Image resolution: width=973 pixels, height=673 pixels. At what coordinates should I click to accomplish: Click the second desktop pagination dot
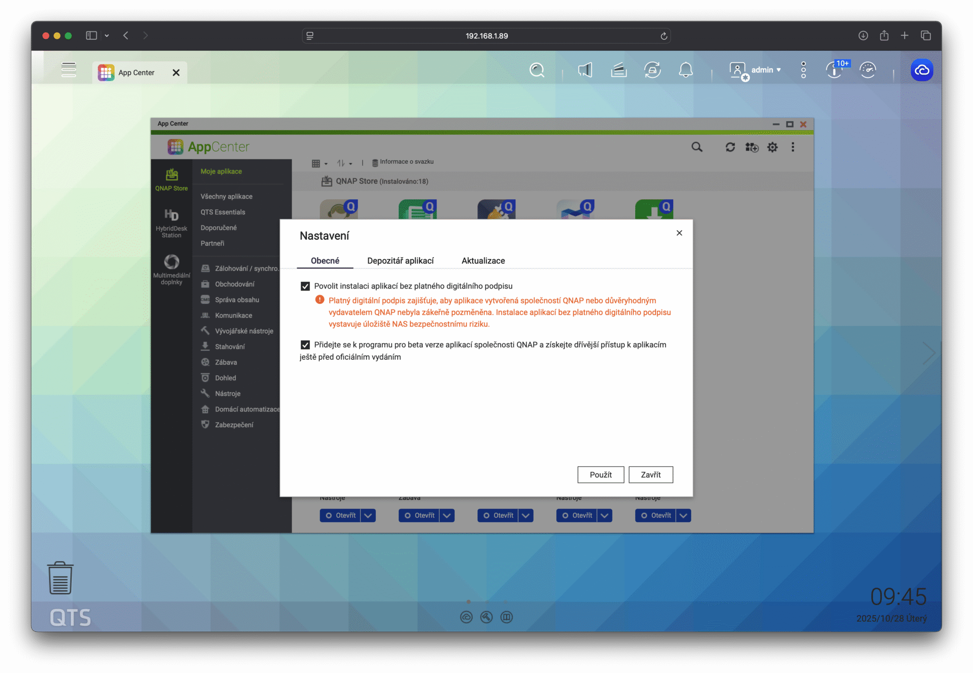click(x=487, y=601)
